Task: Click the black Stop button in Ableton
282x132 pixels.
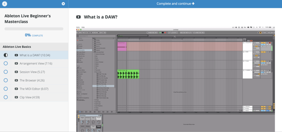Action: pos(163,33)
